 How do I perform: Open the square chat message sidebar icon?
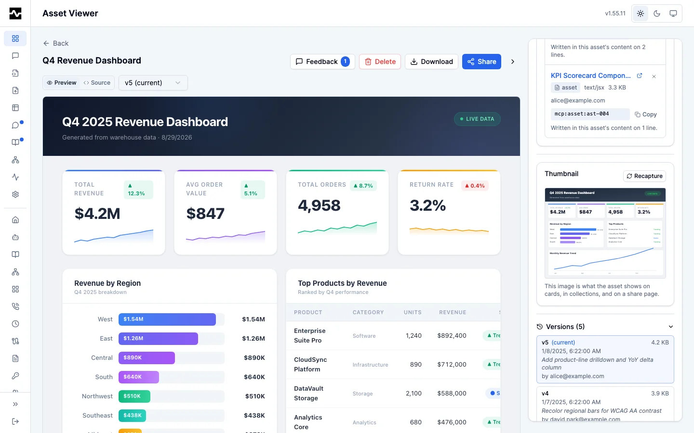[x=15, y=56]
